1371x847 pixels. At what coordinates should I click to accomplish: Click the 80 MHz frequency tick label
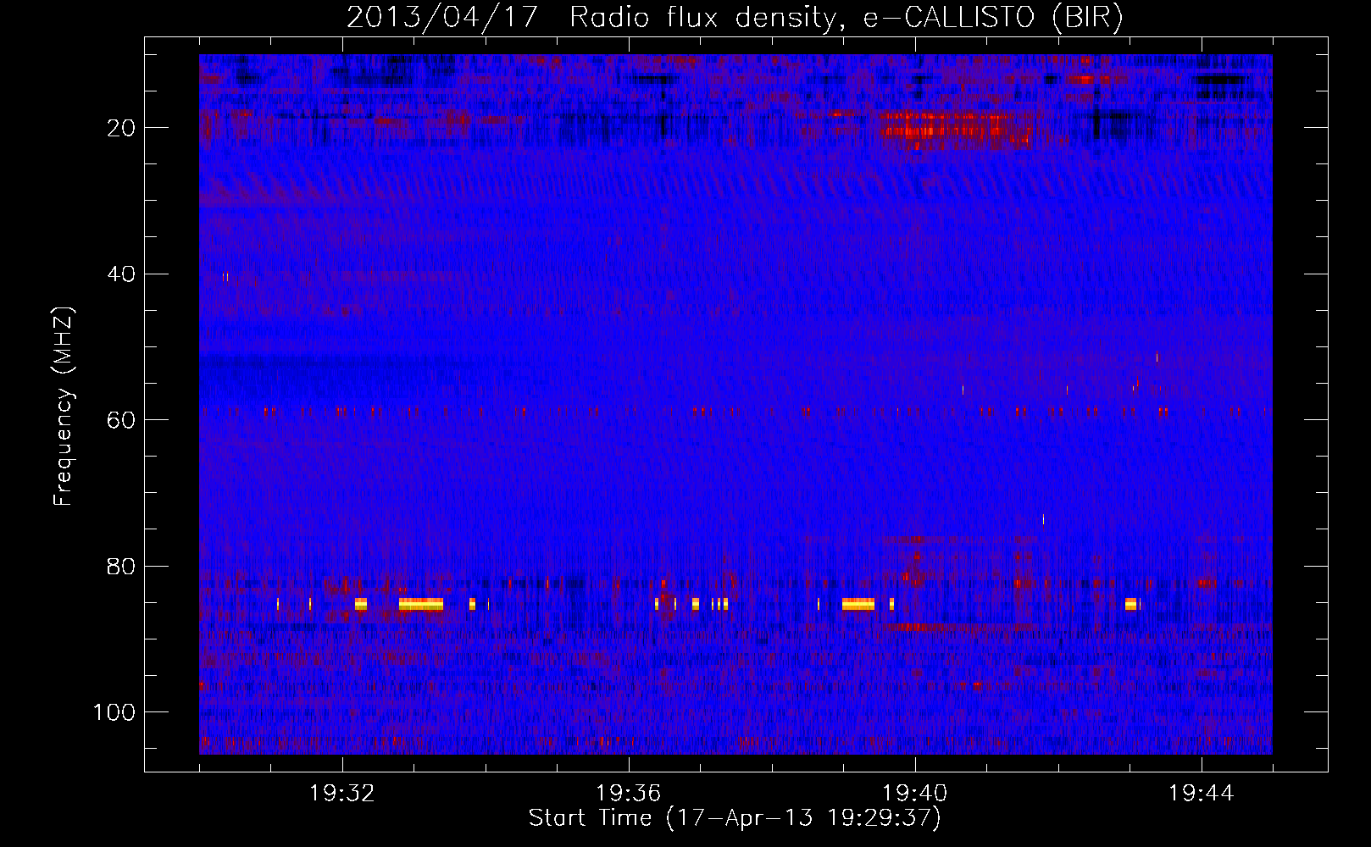coord(121,566)
